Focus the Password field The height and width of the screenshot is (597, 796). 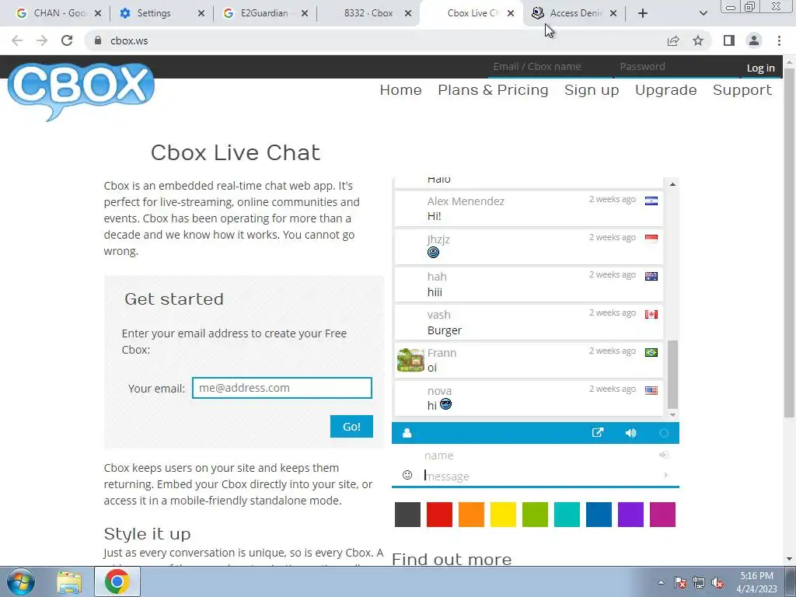click(x=676, y=67)
